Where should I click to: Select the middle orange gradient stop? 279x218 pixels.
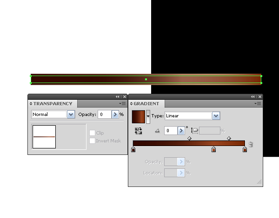[x=213, y=149]
